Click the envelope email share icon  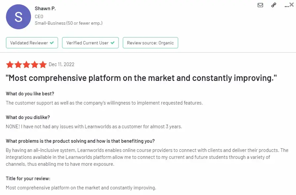click(x=260, y=5)
